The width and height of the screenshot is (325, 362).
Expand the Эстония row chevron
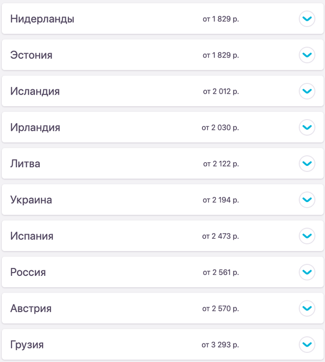click(307, 55)
